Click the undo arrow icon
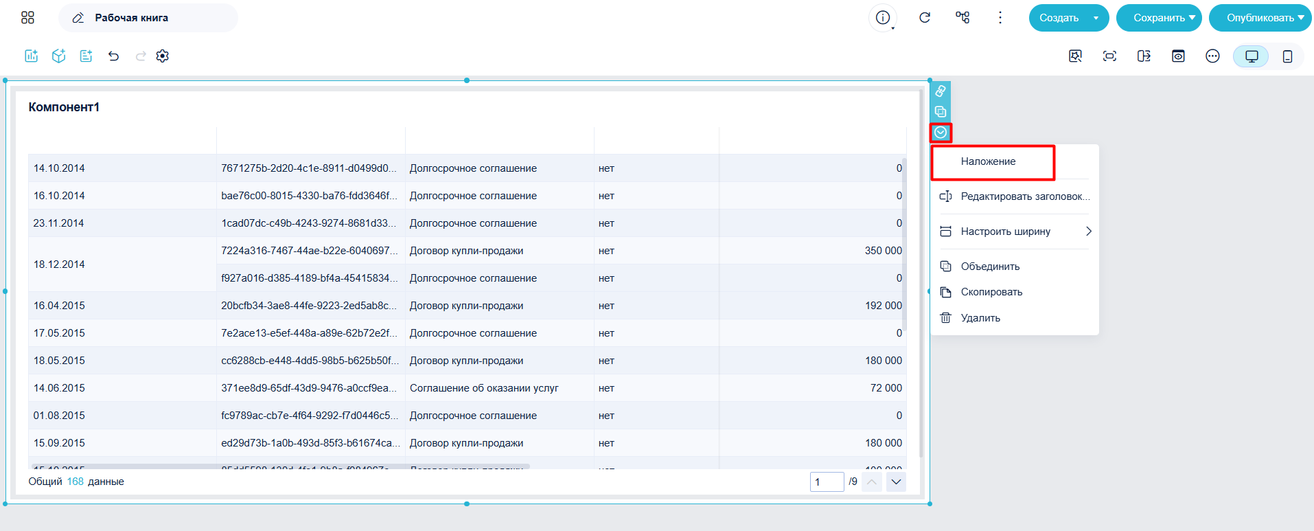The image size is (1314, 531). [x=114, y=56]
